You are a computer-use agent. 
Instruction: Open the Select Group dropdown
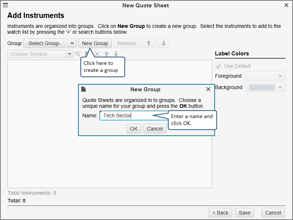pyautogui.click(x=50, y=43)
